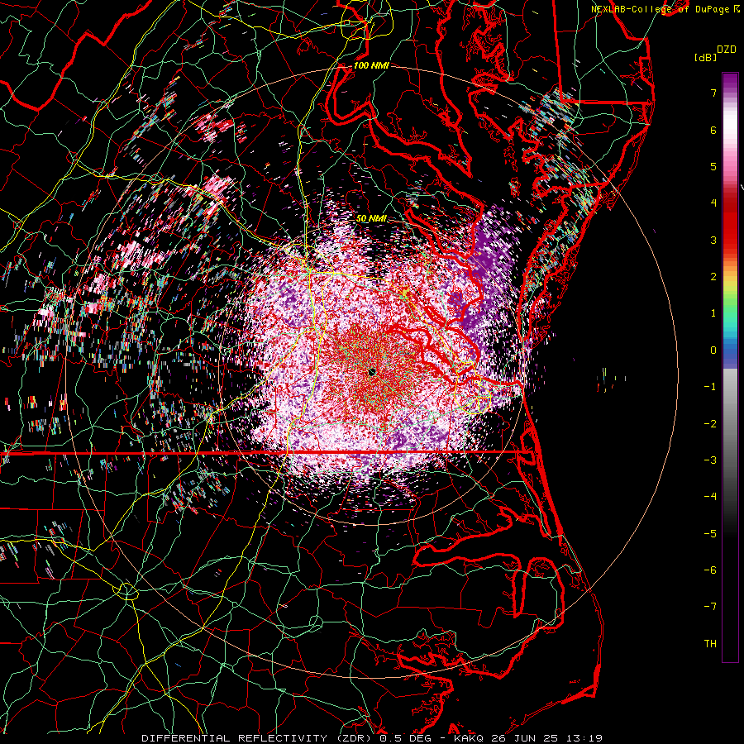
Task: Click the -6 tick label on the color scale
Action: pyautogui.click(x=710, y=570)
